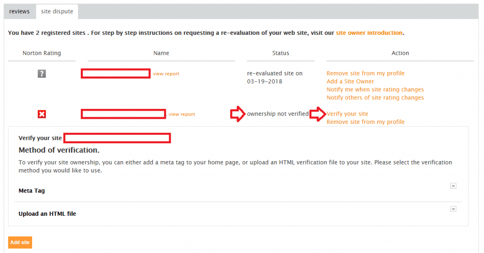
Task: Expand the Upload an HTML file arrow
Action: click(x=453, y=209)
